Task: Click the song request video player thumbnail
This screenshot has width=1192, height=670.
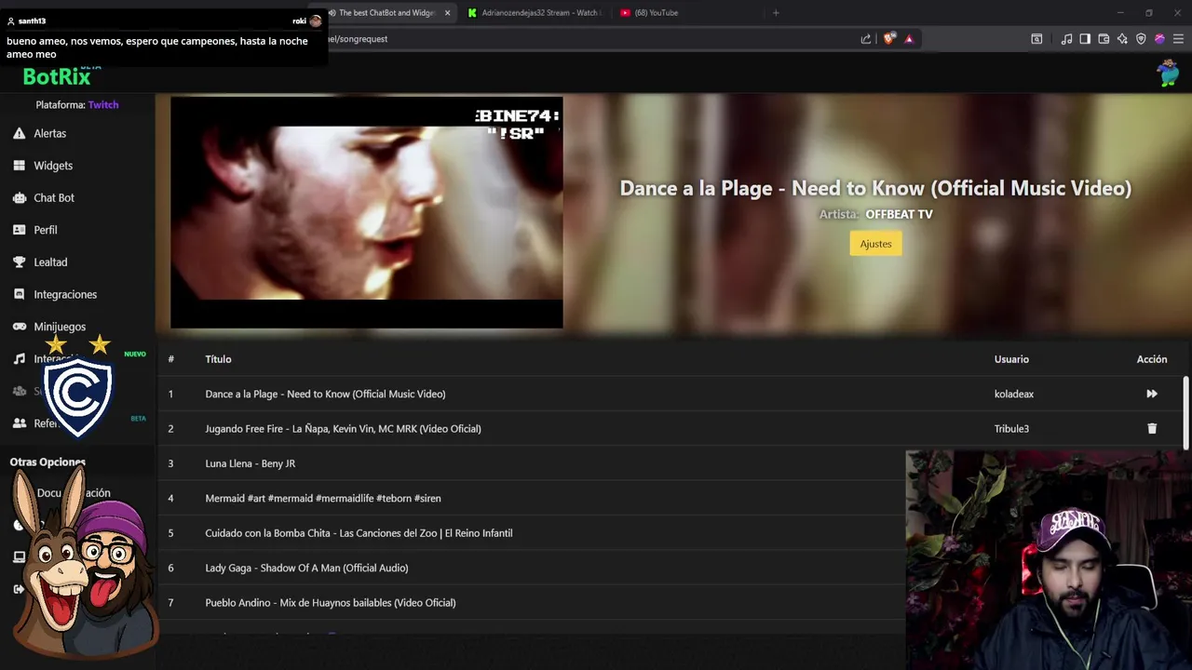Action: click(x=366, y=212)
